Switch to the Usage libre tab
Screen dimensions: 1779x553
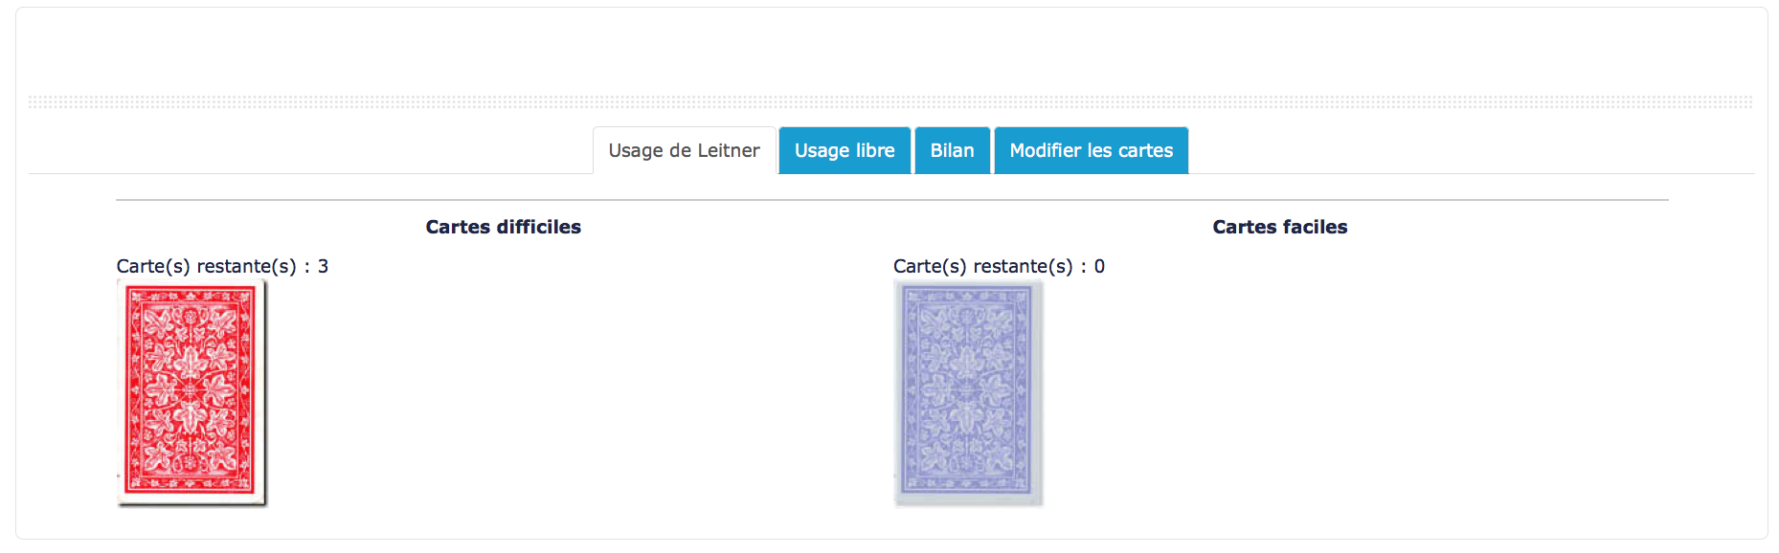click(x=844, y=150)
